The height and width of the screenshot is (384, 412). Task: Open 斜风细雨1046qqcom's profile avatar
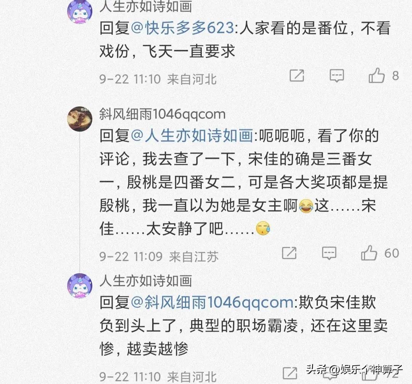80,119
